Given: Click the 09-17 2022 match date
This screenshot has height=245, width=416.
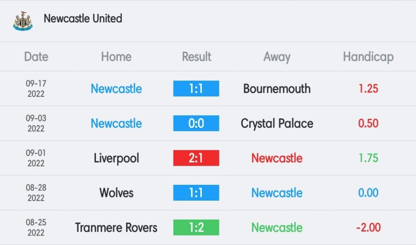Looking at the screenshot, I should click(36, 88).
